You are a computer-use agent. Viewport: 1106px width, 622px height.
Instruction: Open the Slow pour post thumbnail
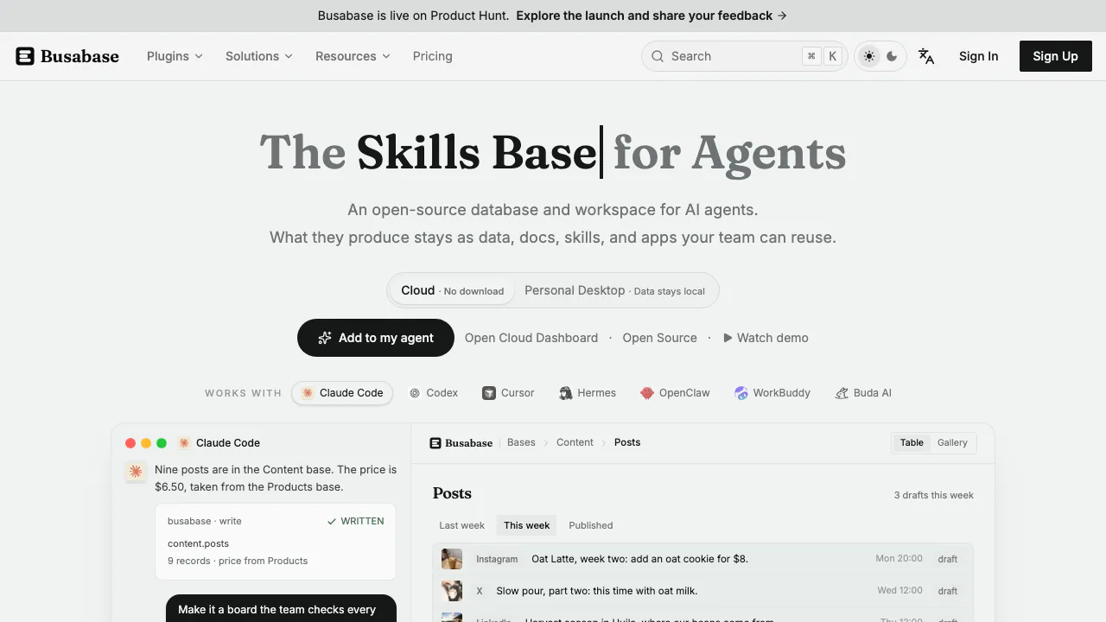click(452, 591)
